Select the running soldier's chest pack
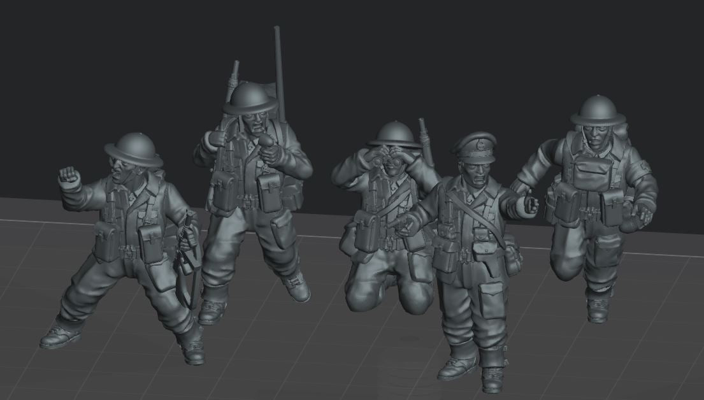Image resolution: width=704 pixels, height=400 pixels. pyautogui.click(x=591, y=173)
